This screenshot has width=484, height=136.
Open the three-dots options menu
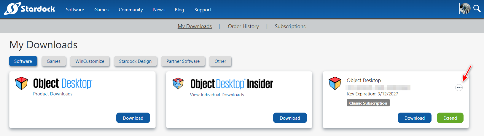click(x=459, y=88)
